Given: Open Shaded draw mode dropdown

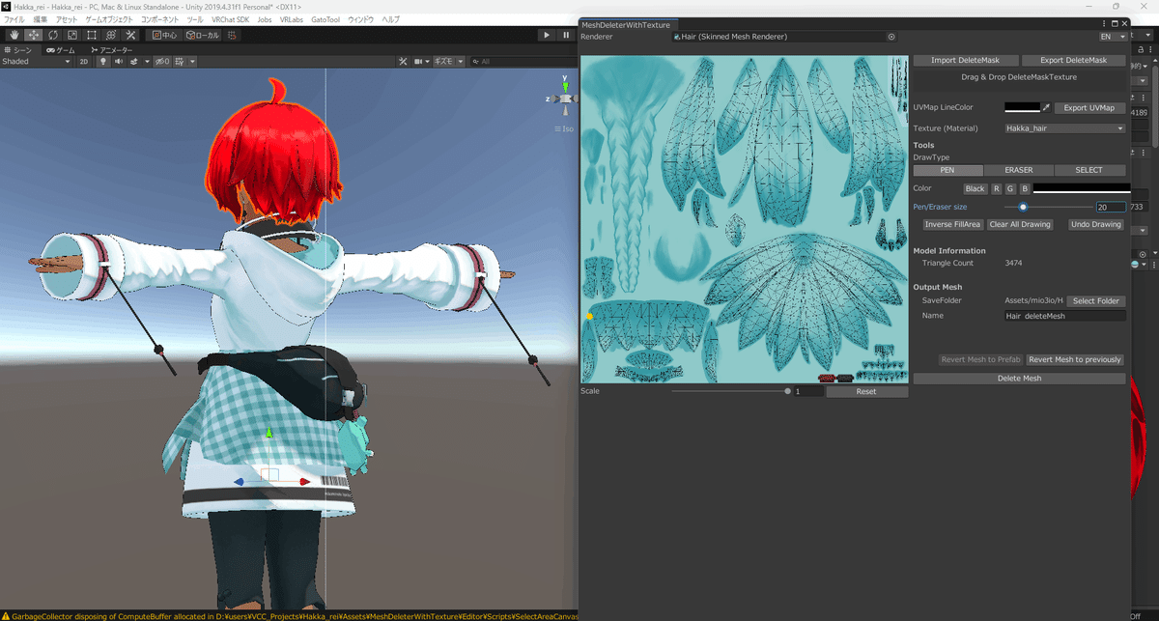Looking at the screenshot, I should (37, 61).
